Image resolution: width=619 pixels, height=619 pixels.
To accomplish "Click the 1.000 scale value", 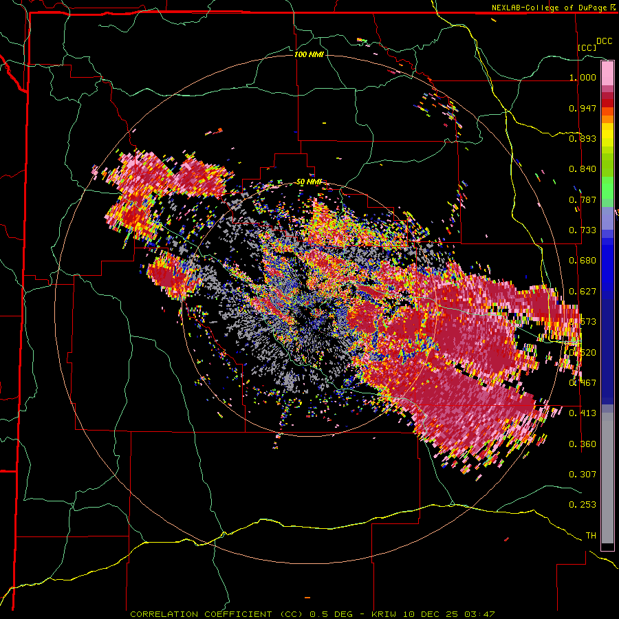I will point(583,77).
